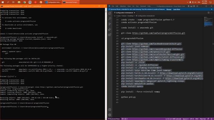Click the errors and warnings status indicator
This screenshot has height=120, width=214.
pos(124,119)
